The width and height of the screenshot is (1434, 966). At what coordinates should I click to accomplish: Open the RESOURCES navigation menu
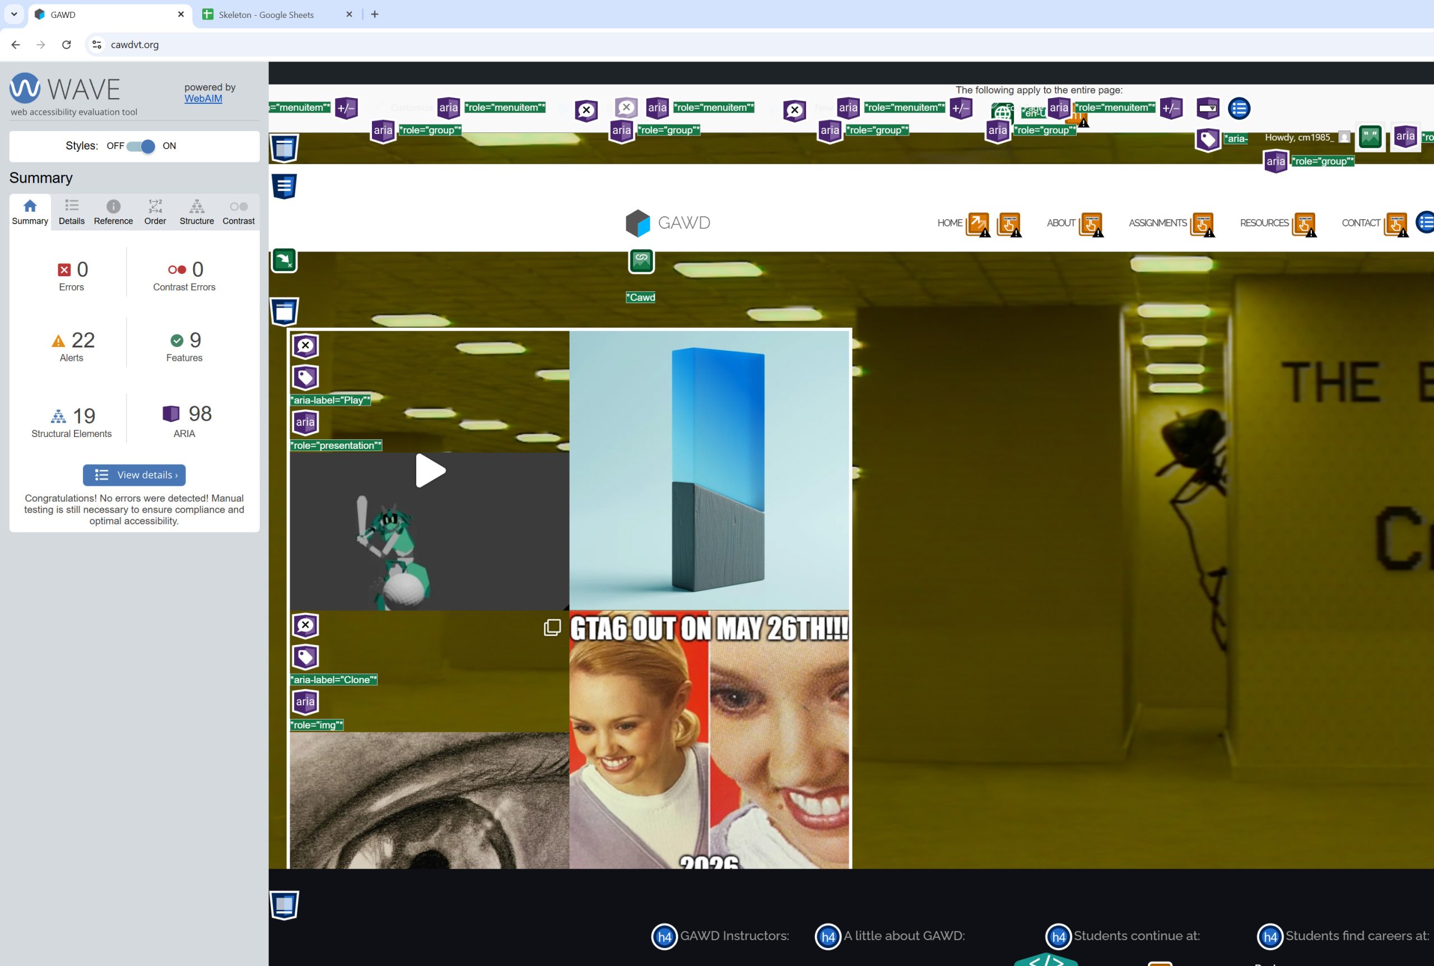(x=1264, y=223)
